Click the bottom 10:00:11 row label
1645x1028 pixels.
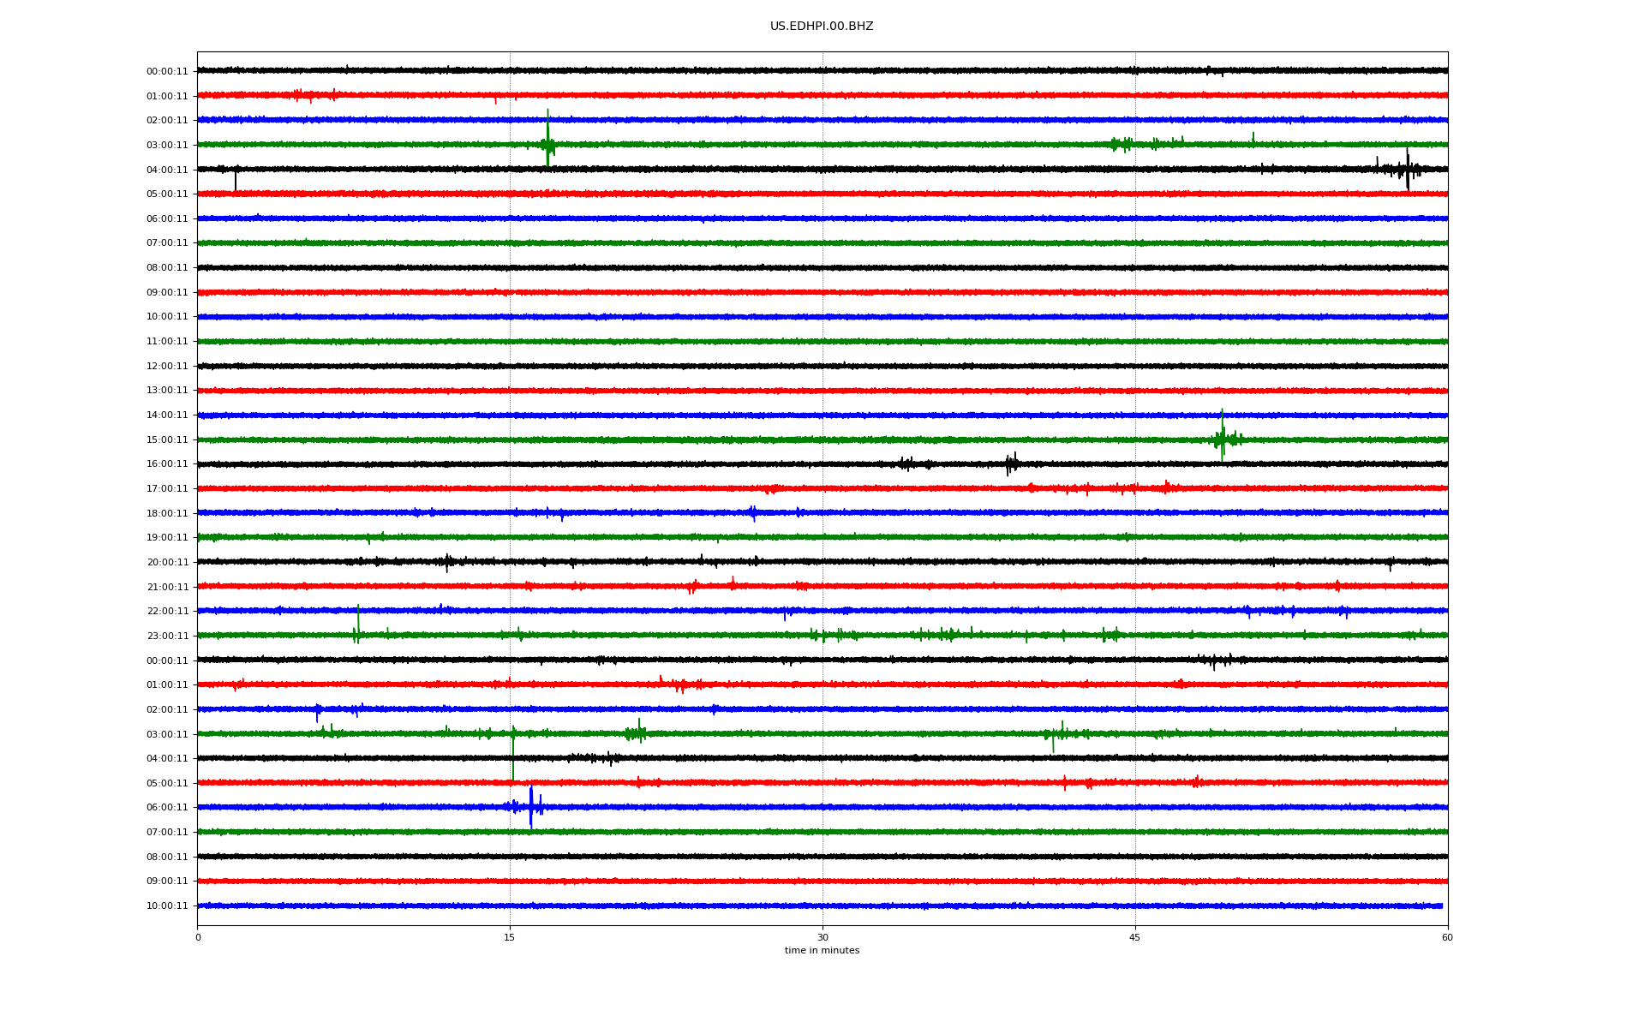(x=167, y=906)
